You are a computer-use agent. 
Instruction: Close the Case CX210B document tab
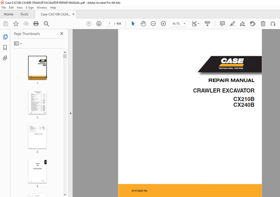pyautogui.click(x=74, y=14)
